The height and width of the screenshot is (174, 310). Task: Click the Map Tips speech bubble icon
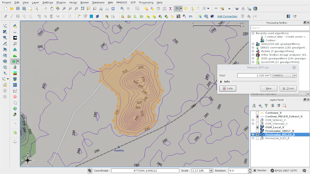(185, 9)
